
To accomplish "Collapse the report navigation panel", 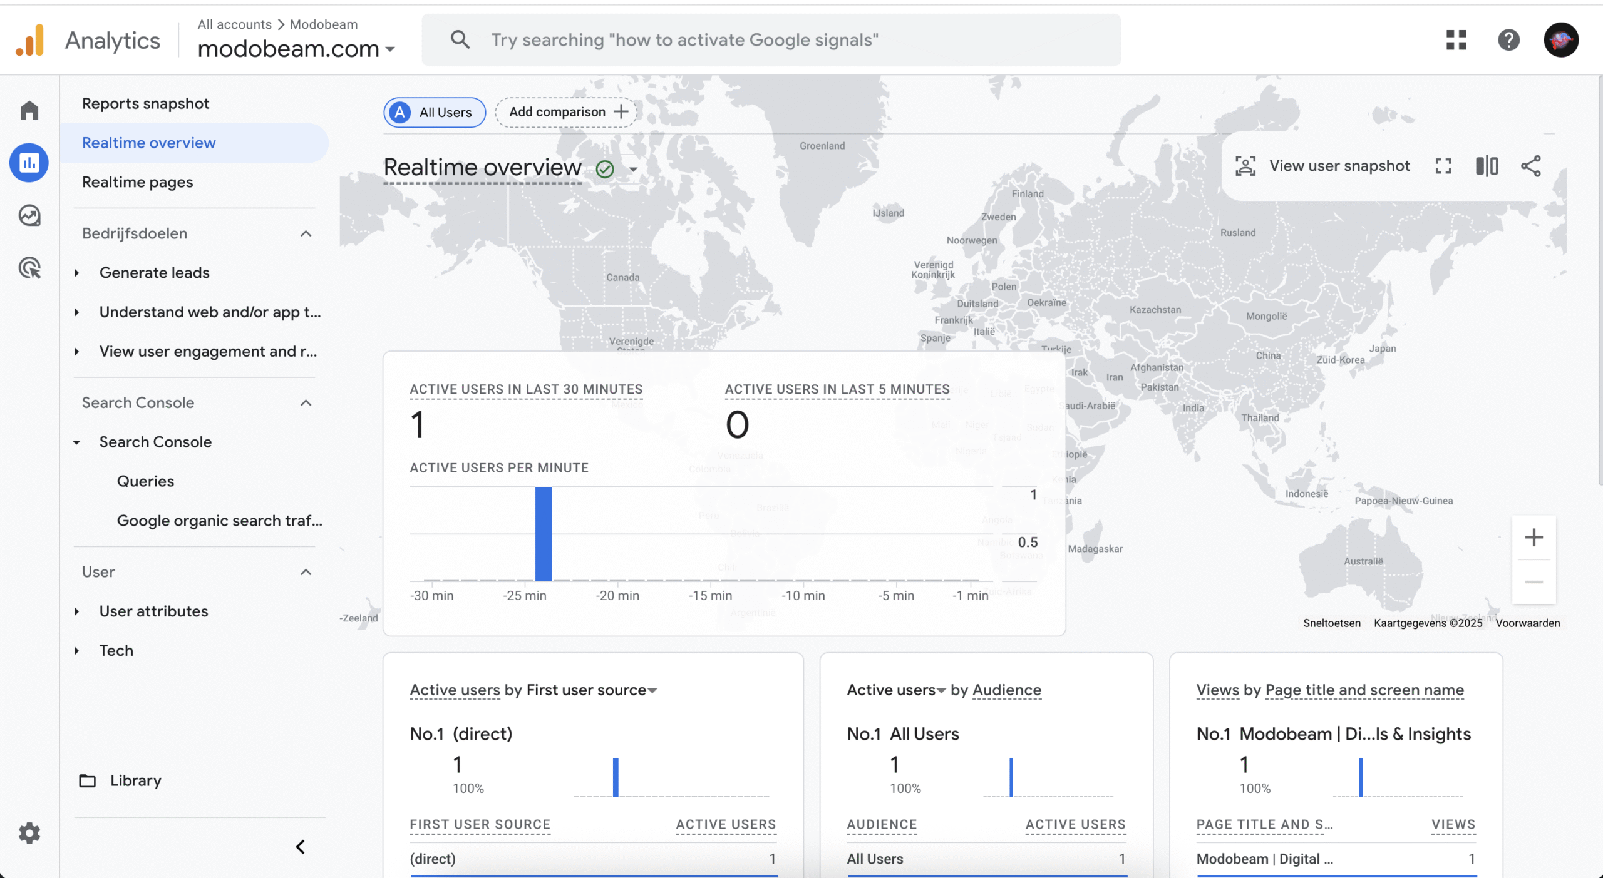I will [301, 847].
